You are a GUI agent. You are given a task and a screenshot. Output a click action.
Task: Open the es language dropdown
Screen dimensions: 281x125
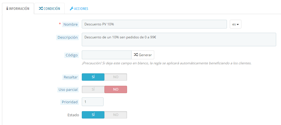pos(235,24)
